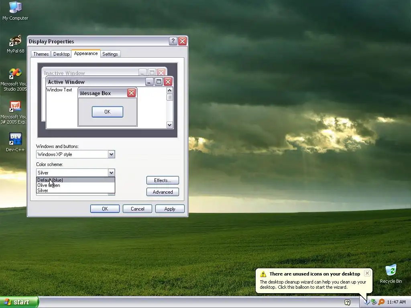Close the Display Properties dialog

183,41
